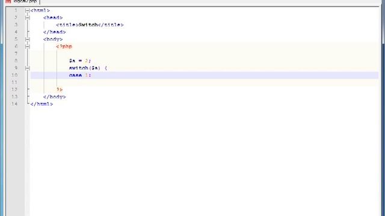The image size is (385, 216).
Task: Click line number 11 in the gutter
Action: (14, 83)
